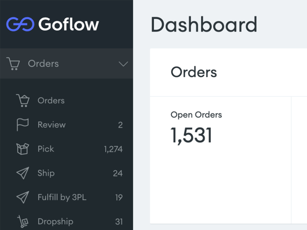Select Fulfill by 3PL in sidebar
307x230 pixels.
(x=62, y=197)
